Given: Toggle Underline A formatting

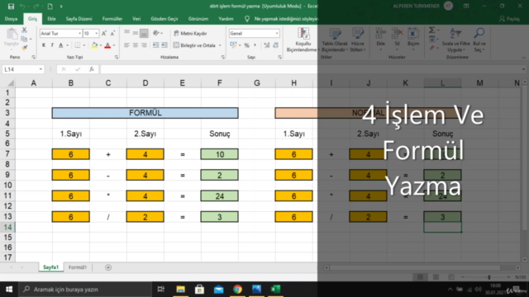Looking at the screenshot, I should point(60,45).
